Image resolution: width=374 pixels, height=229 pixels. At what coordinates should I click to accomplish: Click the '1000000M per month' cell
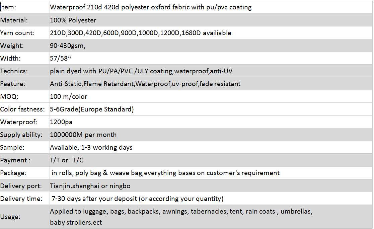click(83, 135)
